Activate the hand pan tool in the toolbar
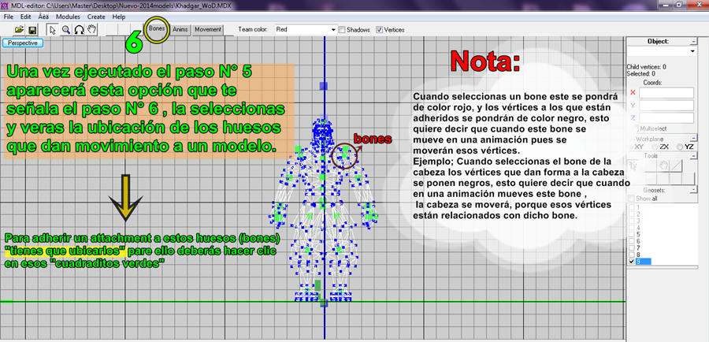This screenshot has width=709, height=342. click(92, 30)
